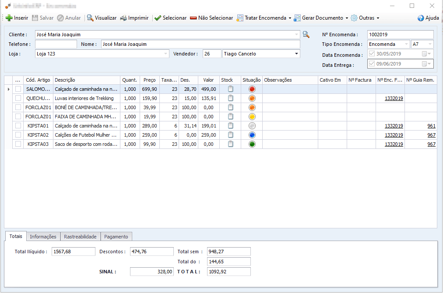Expand the Gerar Documento dropdown
The height and width of the screenshot is (293, 443).
click(x=347, y=18)
